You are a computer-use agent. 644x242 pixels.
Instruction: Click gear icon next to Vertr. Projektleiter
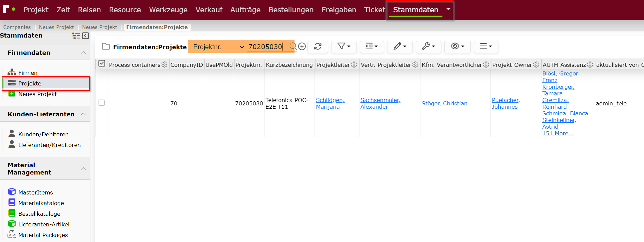[415, 64]
